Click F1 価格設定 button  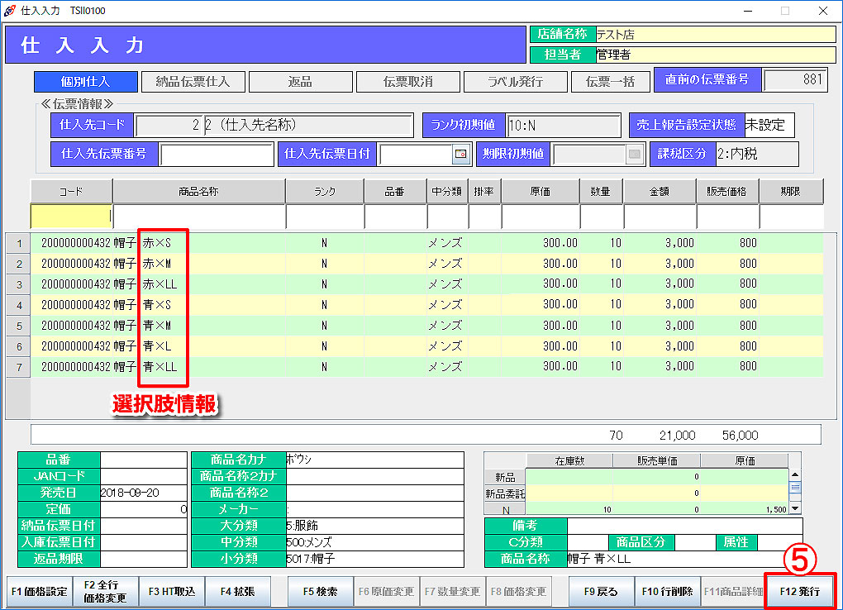[x=40, y=592]
